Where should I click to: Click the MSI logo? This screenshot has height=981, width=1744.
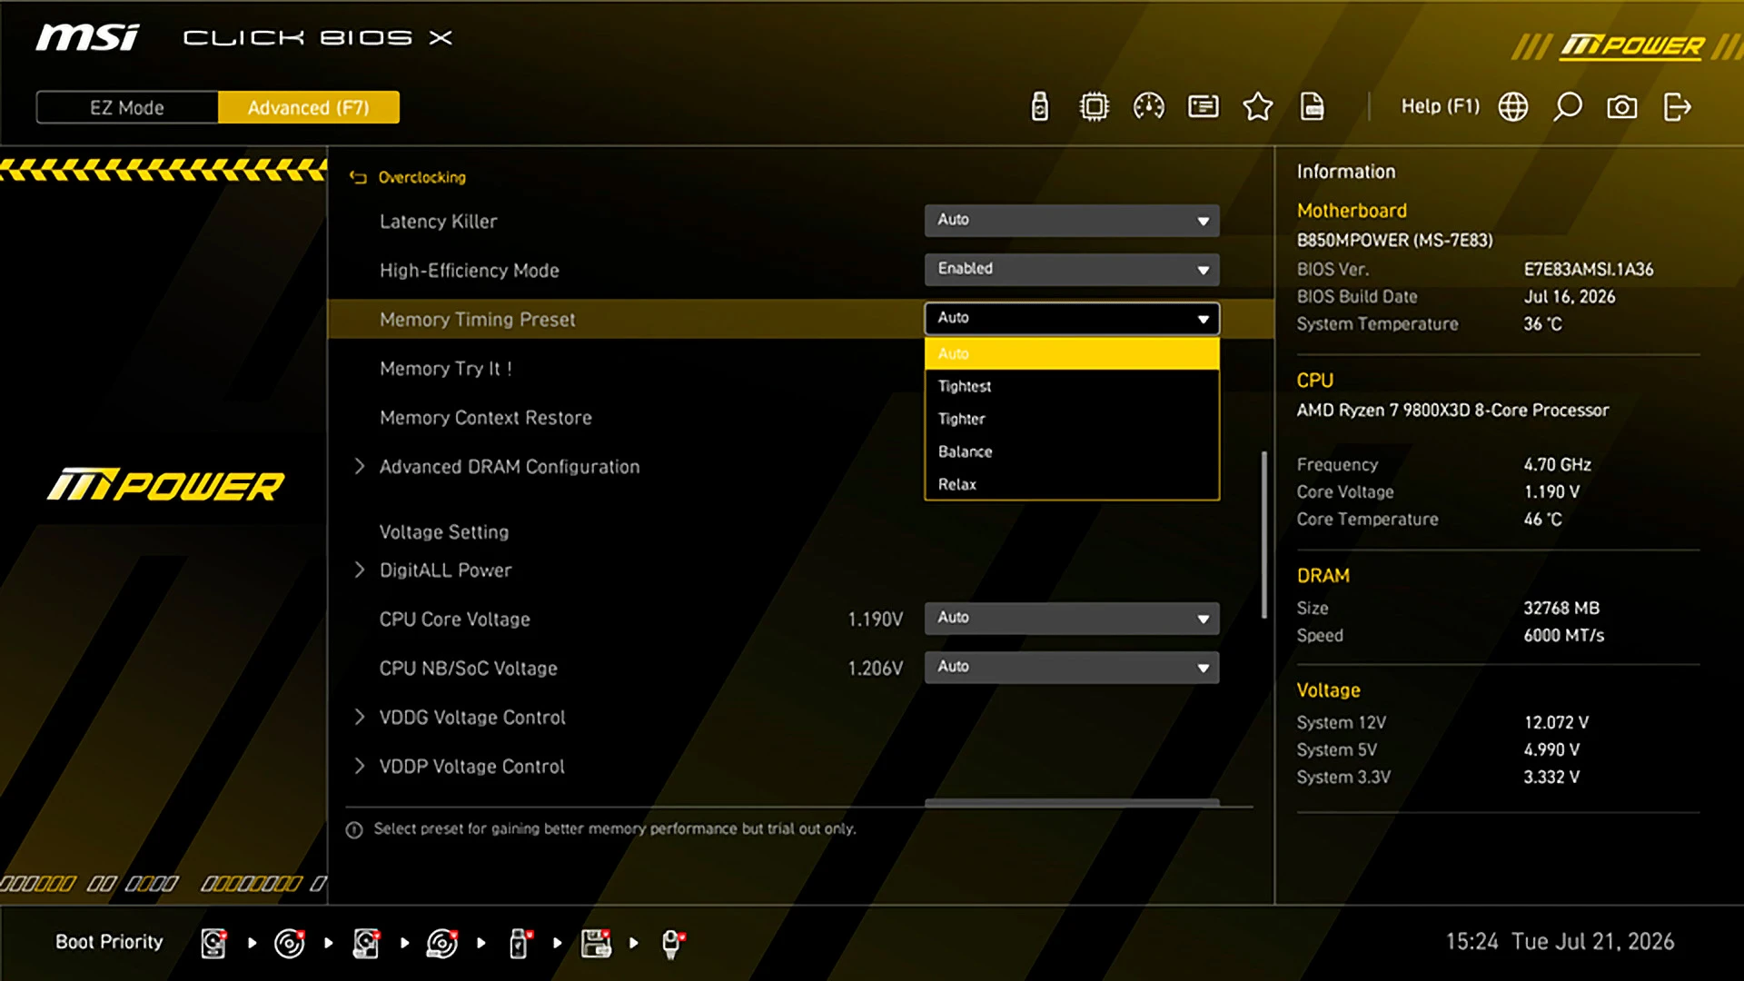(87, 37)
